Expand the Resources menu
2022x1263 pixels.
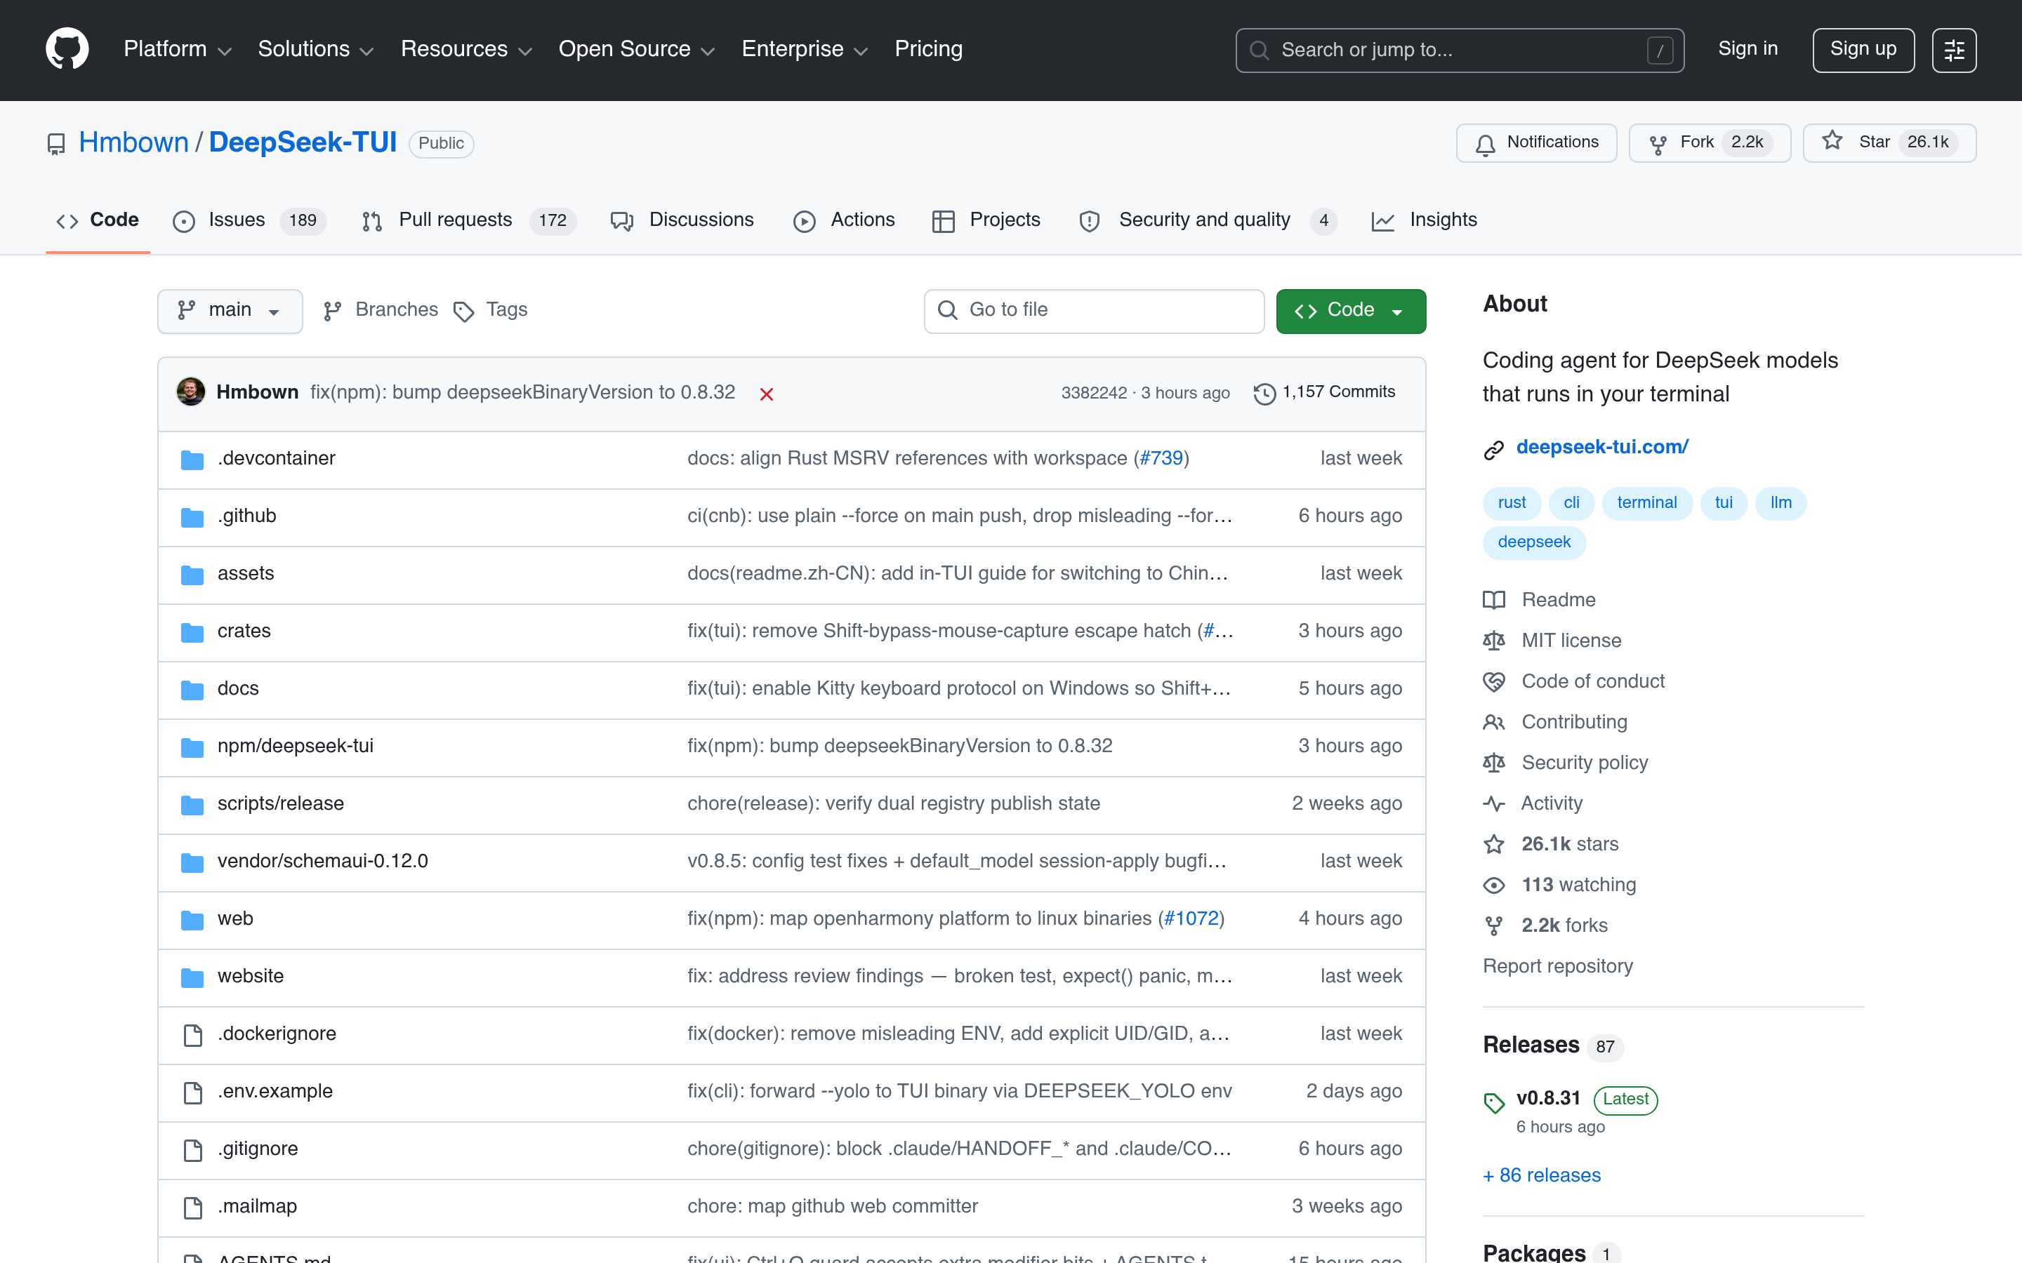[x=466, y=49]
